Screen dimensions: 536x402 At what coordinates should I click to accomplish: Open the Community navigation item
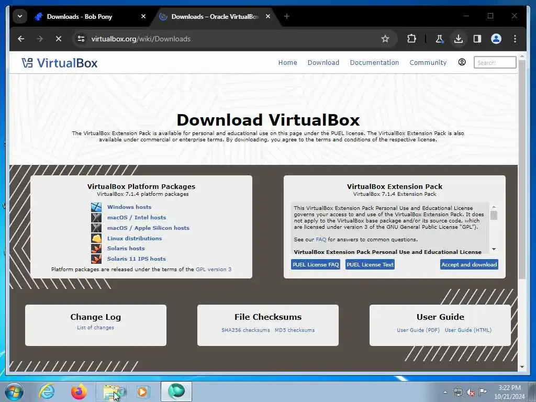coord(428,63)
